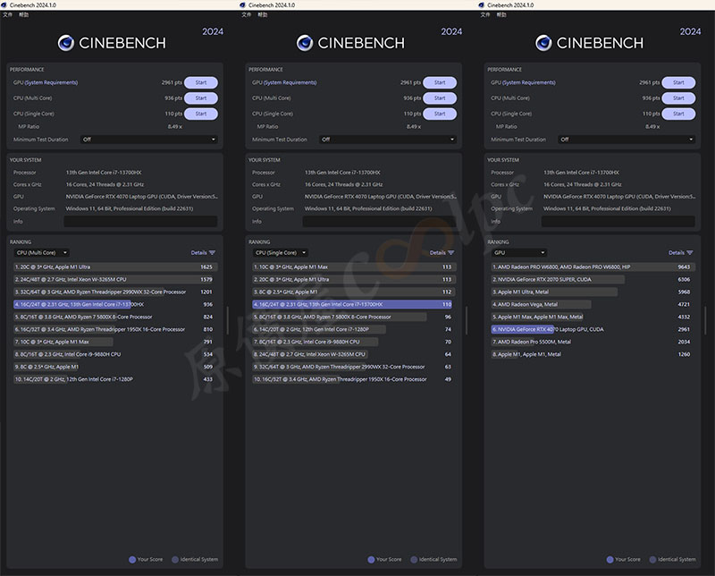Click Your Score legend dot in the right window

coord(610,560)
